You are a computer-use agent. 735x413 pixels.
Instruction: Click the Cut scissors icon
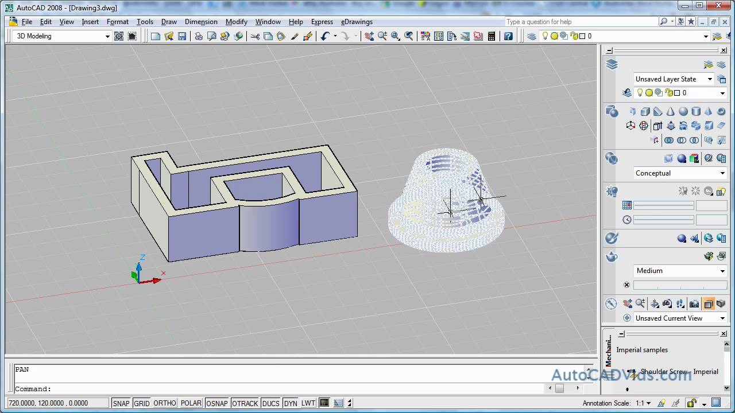(255, 36)
